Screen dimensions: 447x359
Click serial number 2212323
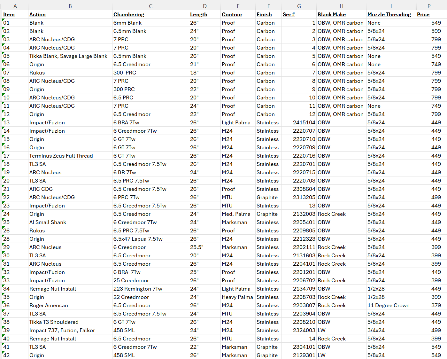point(299,239)
